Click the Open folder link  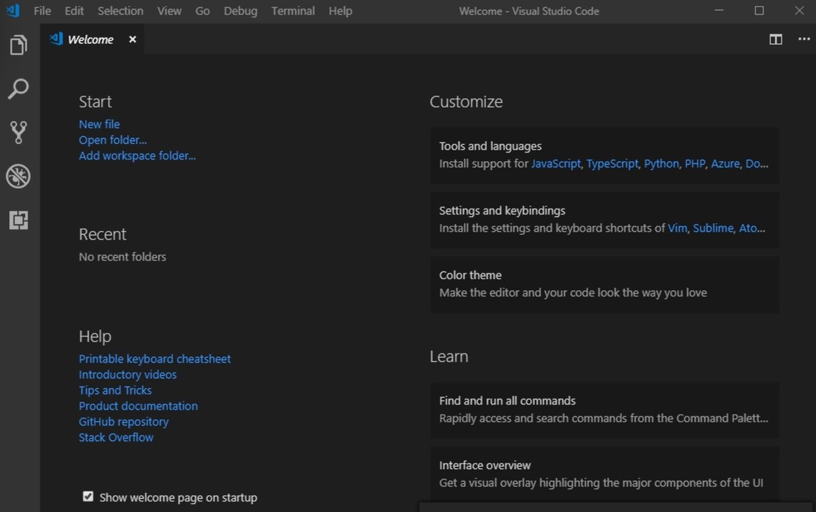click(113, 140)
